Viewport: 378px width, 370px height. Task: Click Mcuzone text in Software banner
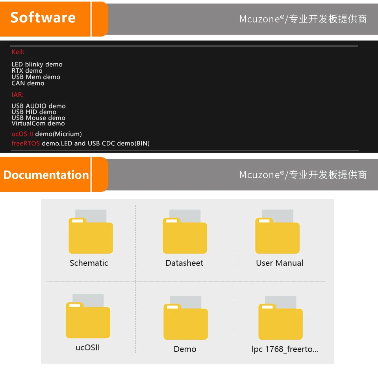coord(303,19)
